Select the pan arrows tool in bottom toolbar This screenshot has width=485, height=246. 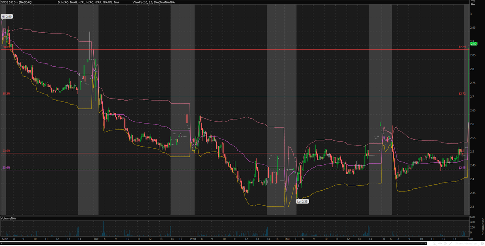pos(440,244)
